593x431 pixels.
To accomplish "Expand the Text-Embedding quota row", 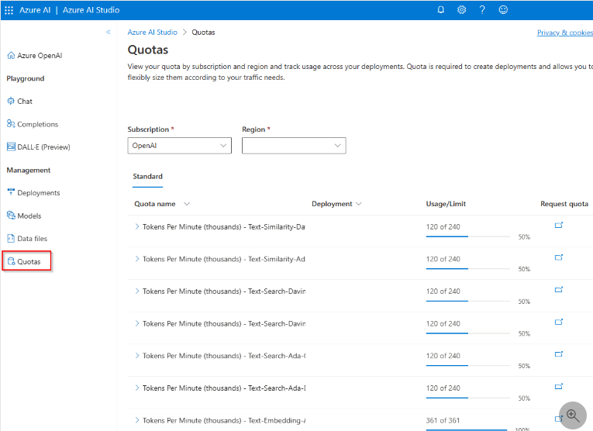I will [x=137, y=420].
